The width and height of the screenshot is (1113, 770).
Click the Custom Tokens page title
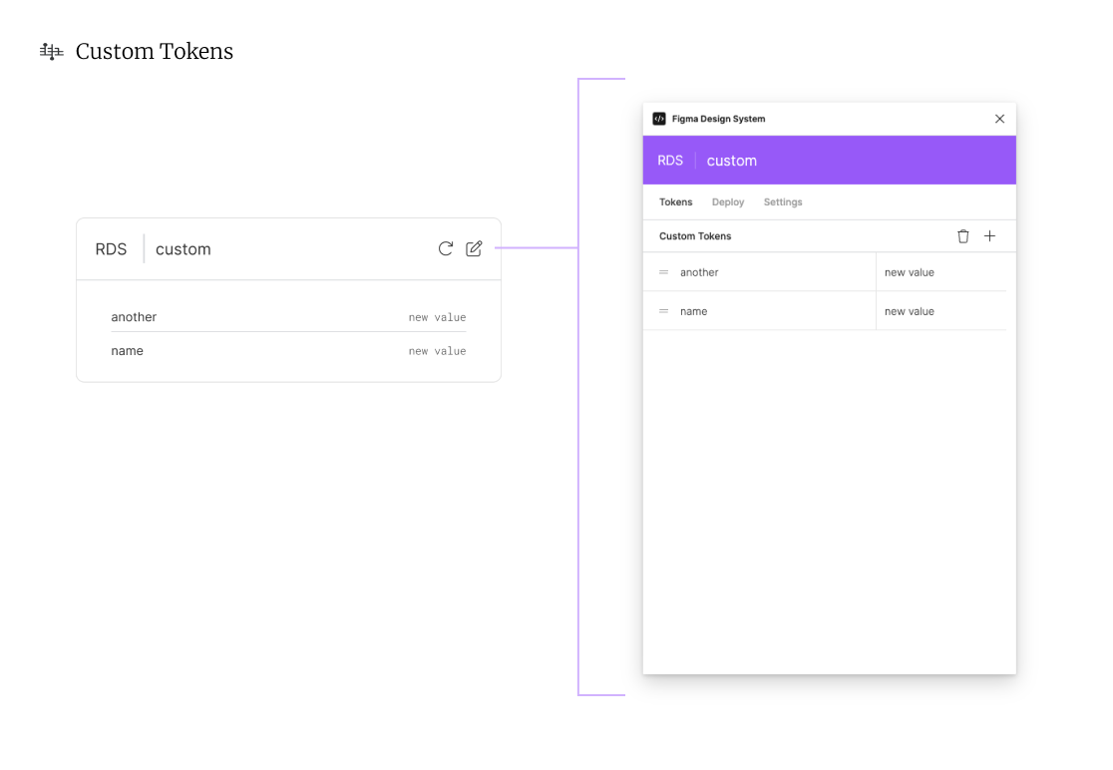[154, 51]
